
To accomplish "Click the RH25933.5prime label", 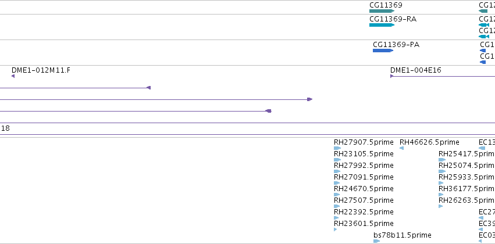I will [466, 178].
